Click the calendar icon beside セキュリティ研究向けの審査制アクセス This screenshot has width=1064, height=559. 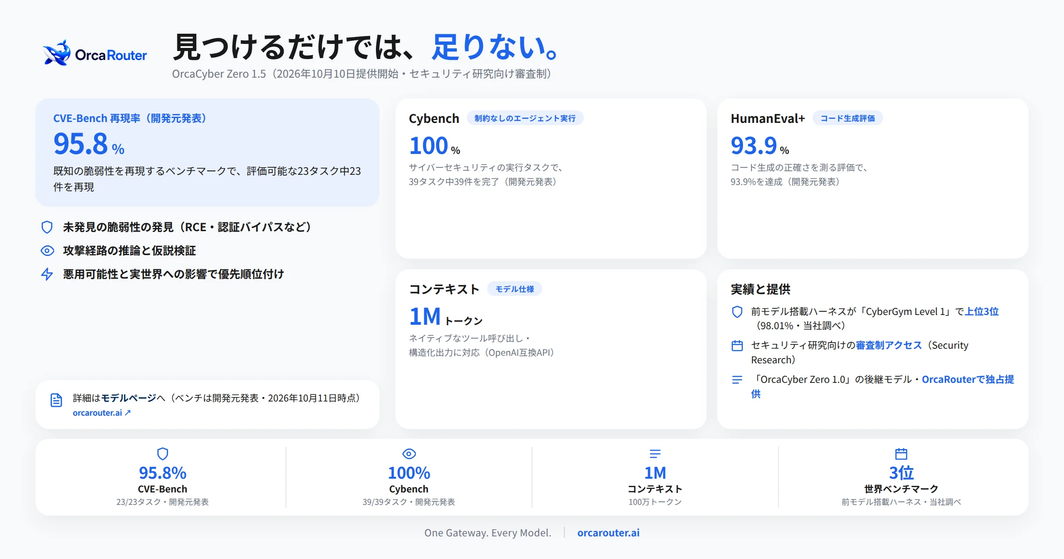pyautogui.click(x=737, y=346)
